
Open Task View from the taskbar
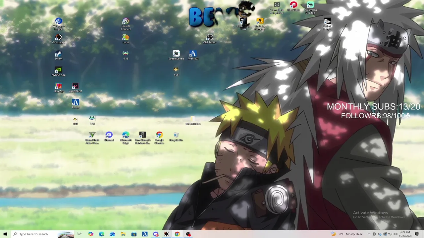pyautogui.click(x=79, y=234)
